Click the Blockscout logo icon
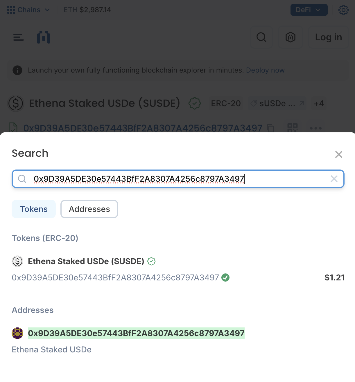 [x=44, y=37]
